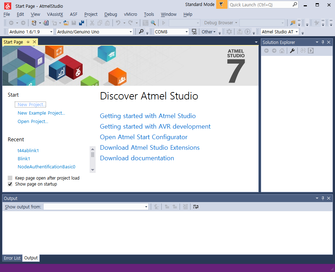Click the Find in Solution folder icon
The image size is (335, 272).
293,23
